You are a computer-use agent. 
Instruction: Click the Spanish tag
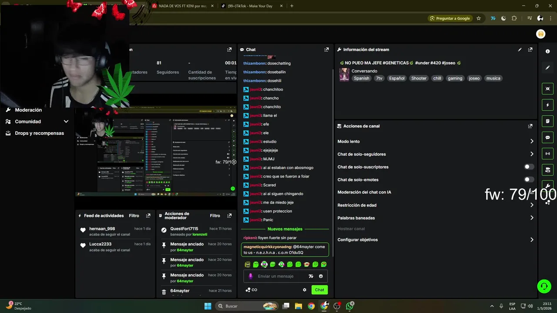pyautogui.click(x=361, y=78)
